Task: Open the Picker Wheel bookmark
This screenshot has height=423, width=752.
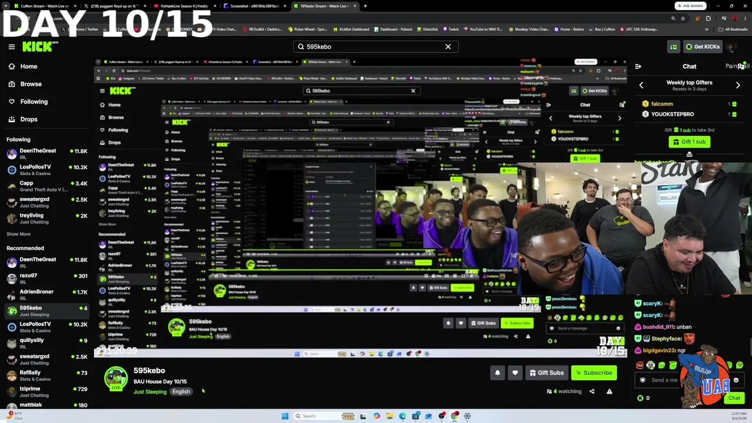Action: click(x=307, y=29)
